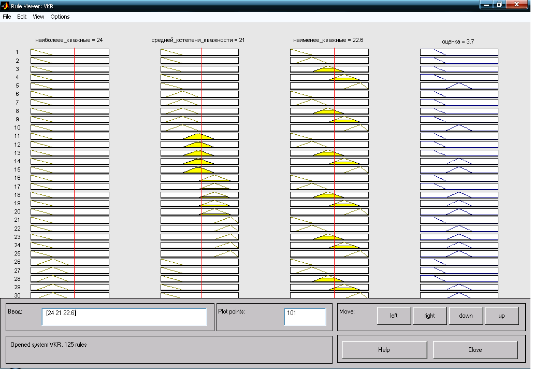This screenshot has height=369, width=533.
Task: Click the Ввод input field
Action: coord(124,317)
